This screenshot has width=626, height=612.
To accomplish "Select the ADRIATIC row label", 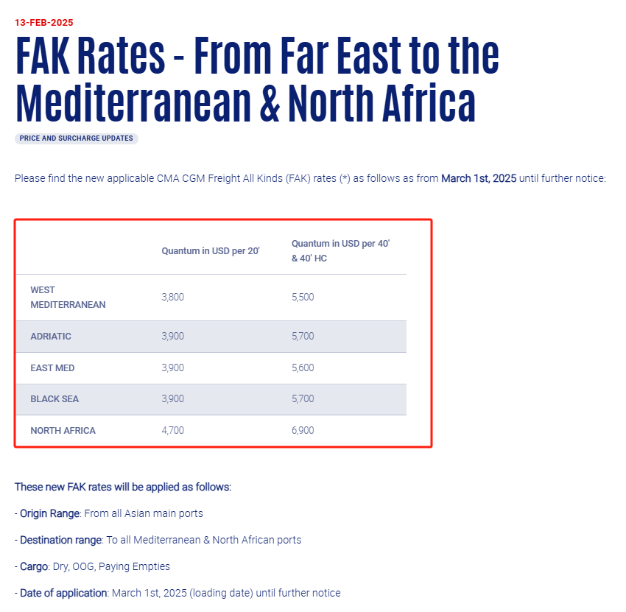I will pyautogui.click(x=51, y=336).
